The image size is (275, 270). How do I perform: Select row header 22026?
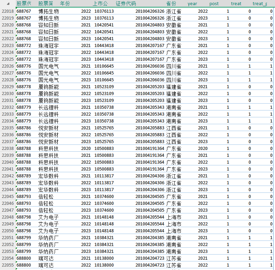point(8,66)
